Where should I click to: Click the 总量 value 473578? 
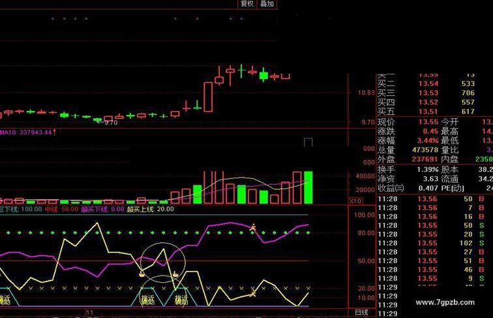point(425,150)
